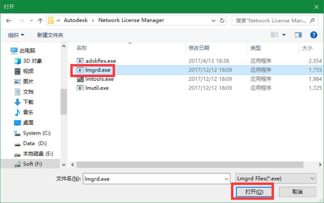Image resolution: width=324 pixels, height=203 pixels.
Task: Expand the address bar history dropdown
Action: coord(214,21)
